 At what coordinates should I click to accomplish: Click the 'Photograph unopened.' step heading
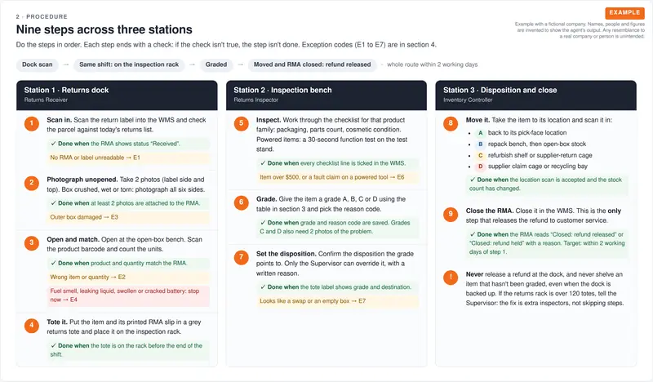point(82,180)
